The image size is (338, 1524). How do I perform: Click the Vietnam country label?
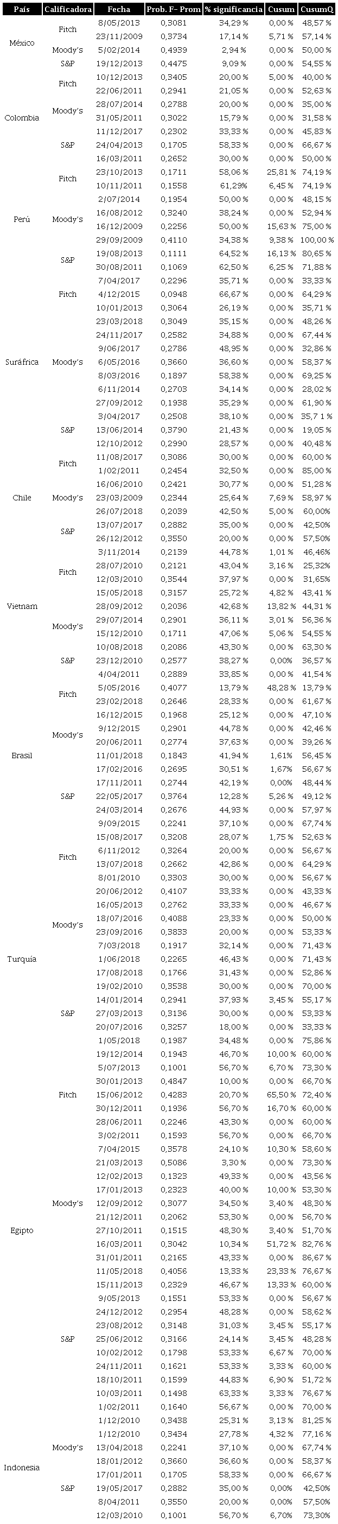tap(22, 606)
